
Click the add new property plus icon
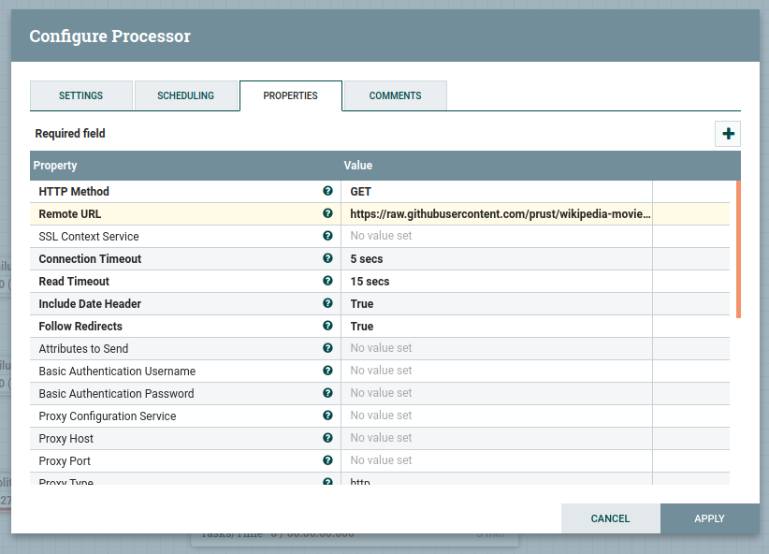728,134
